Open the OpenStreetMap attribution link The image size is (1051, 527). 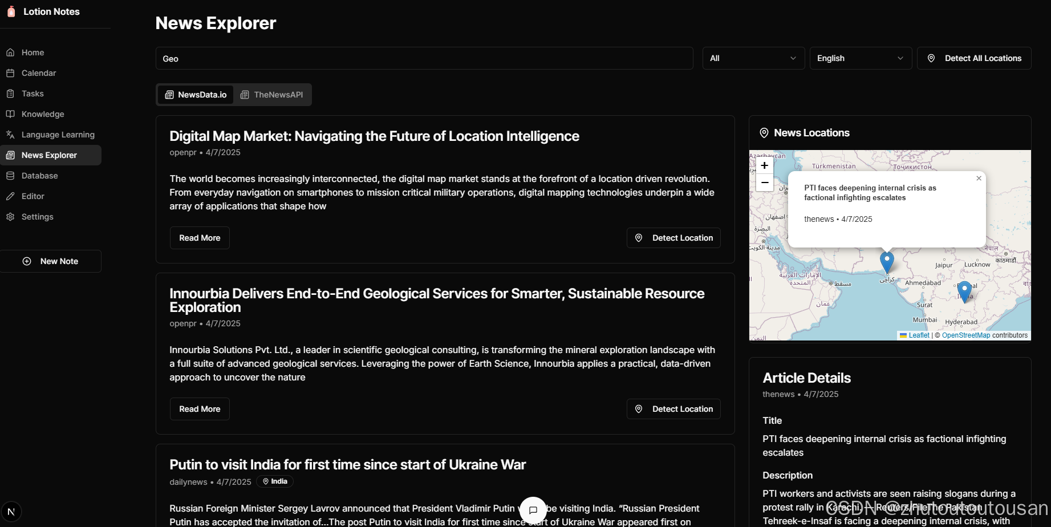(x=966, y=335)
